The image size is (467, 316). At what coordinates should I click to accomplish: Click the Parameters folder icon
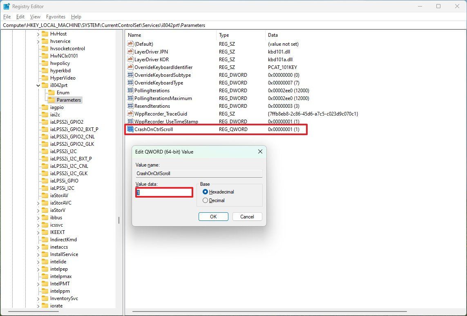pyautogui.click(x=51, y=100)
